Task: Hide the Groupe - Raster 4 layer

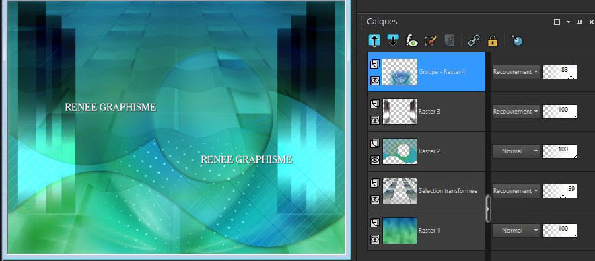Action: (x=375, y=81)
